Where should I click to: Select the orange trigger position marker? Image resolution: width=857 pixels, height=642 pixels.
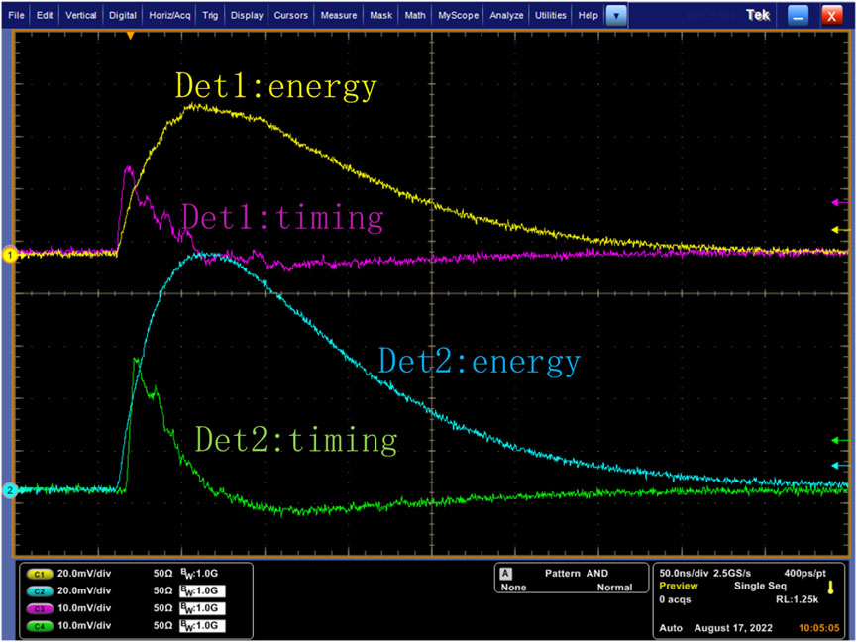click(x=130, y=36)
